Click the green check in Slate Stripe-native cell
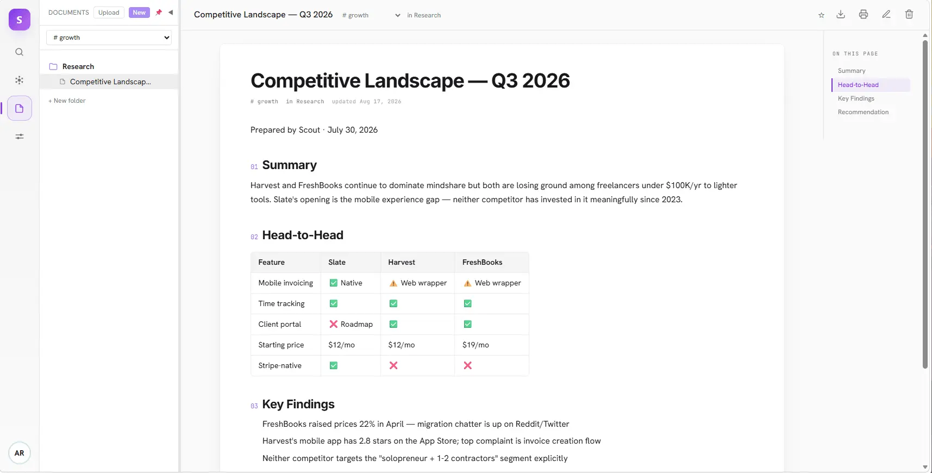This screenshot has height=473, width=932. (334, 366)
